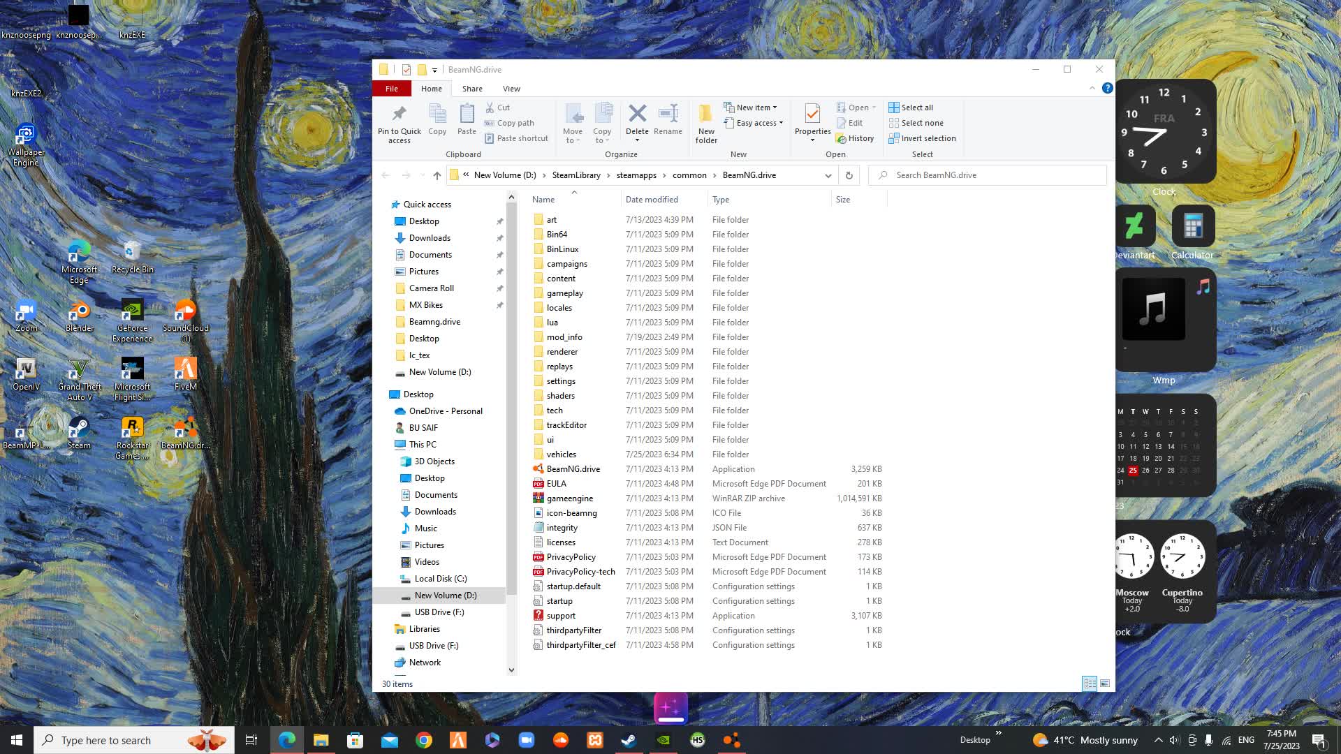Open the New item dropdown
This screenshot has height=754, width=1341.
point(752,108)
